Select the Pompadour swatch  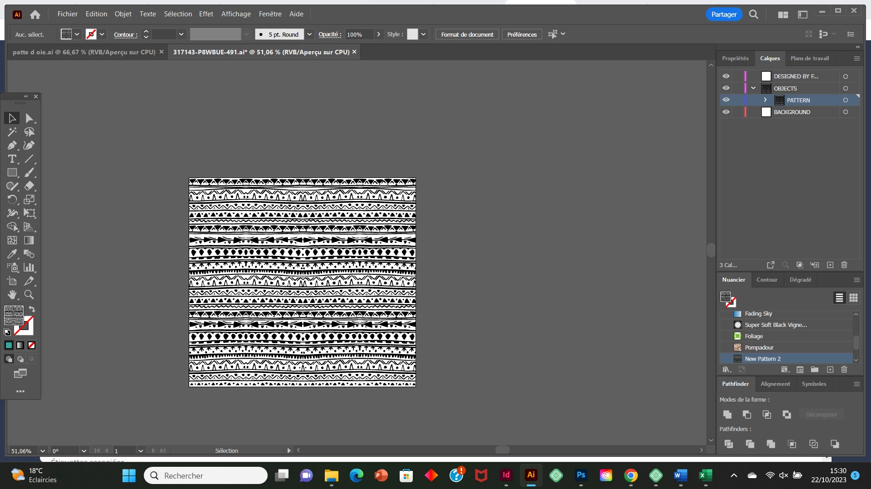[758, 347]
